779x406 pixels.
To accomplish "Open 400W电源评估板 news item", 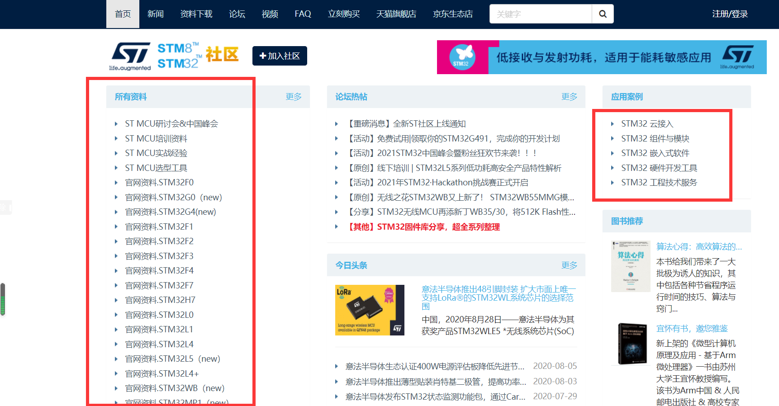I will point(435,366).
